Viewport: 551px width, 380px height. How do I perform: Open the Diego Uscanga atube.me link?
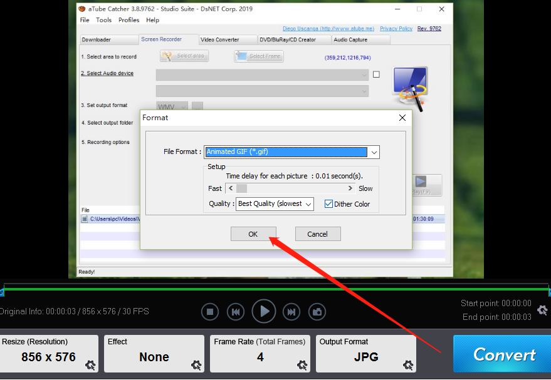point(328,28)
